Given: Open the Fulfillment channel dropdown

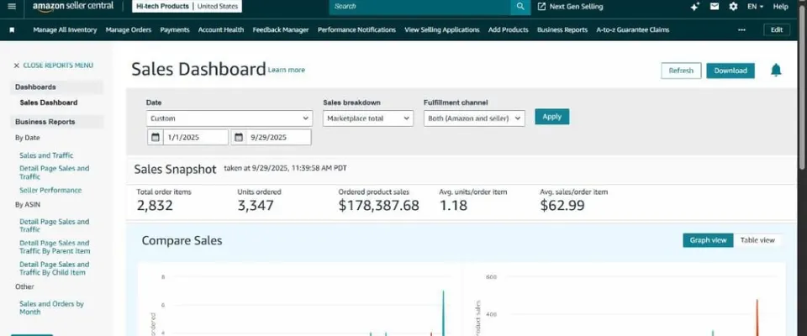Looking at the screenshot, I should point(474,118).
